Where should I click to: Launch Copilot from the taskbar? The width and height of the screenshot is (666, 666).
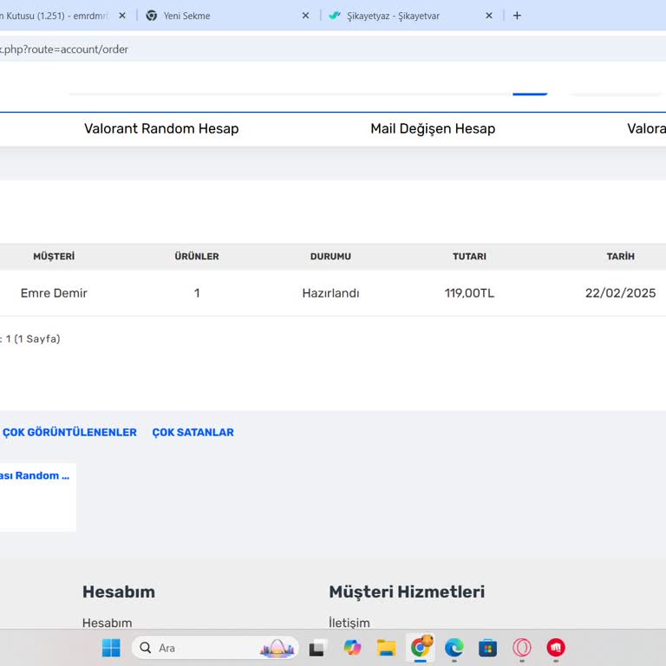click(x=352, y=648)
